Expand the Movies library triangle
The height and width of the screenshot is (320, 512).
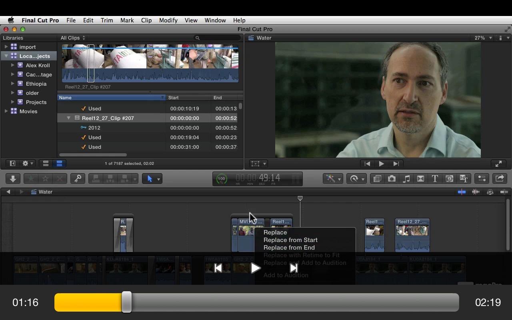pos(6,111)
